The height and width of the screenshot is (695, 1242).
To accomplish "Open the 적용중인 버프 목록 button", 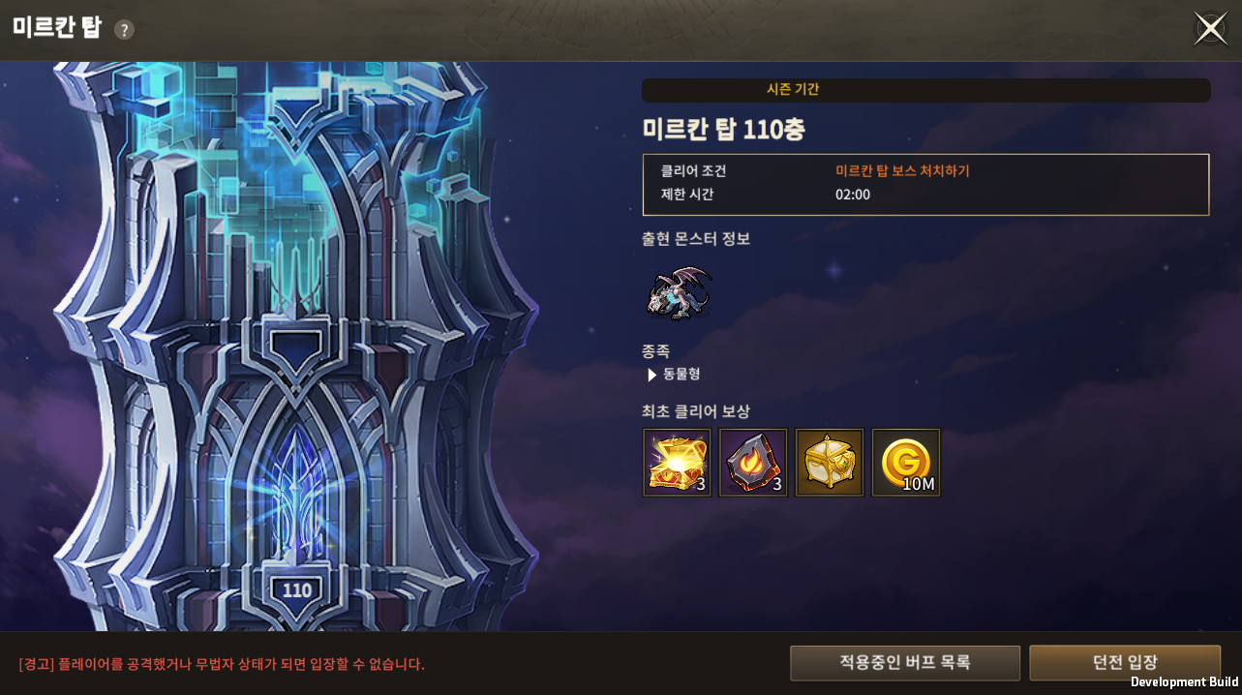I will tap(905, 663).
